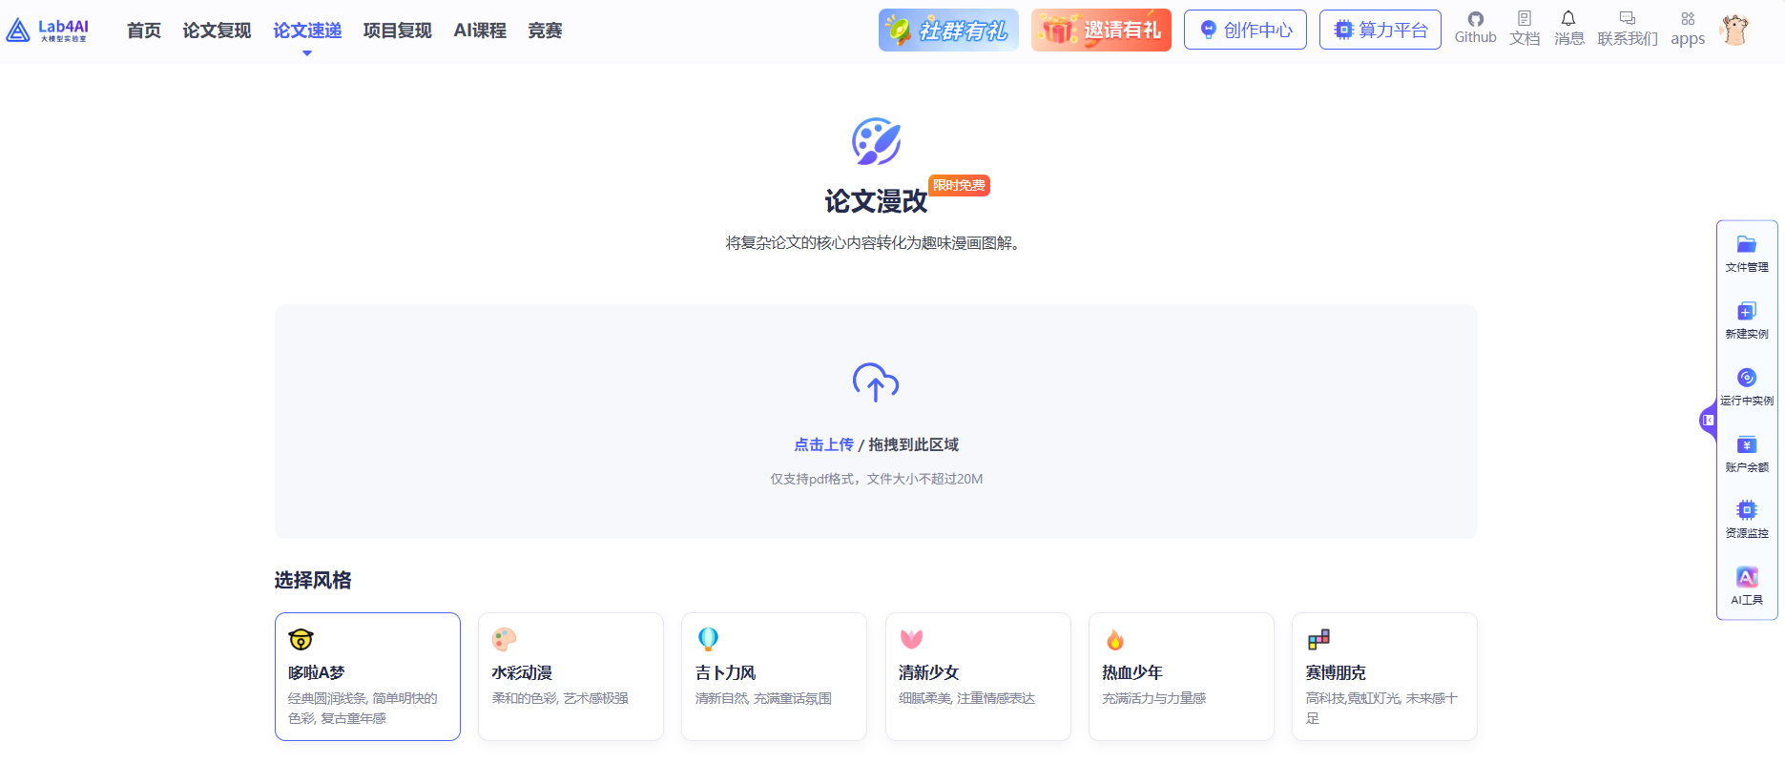
Task: Click the 拖拽到此区域 upload text
Action: (x=913, y=444)
